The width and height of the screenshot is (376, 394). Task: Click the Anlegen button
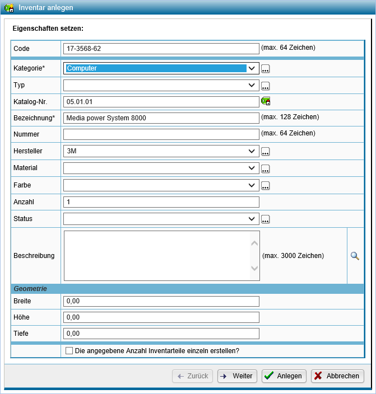[x=284, y=376]
